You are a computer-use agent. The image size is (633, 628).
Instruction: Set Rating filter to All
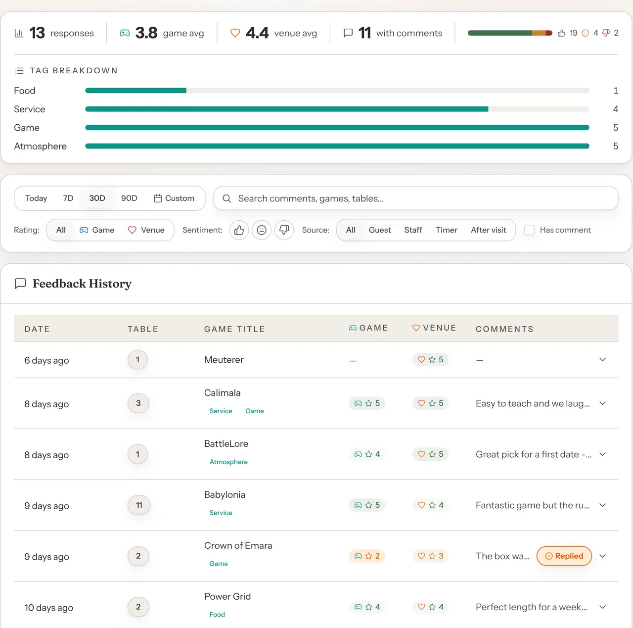[x=61, y=230]
